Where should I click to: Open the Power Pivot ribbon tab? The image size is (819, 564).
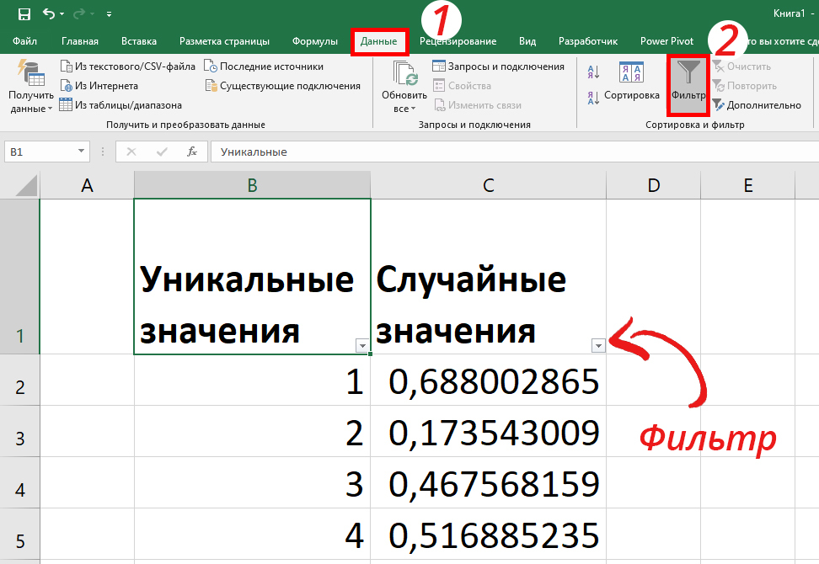[666, 40]
